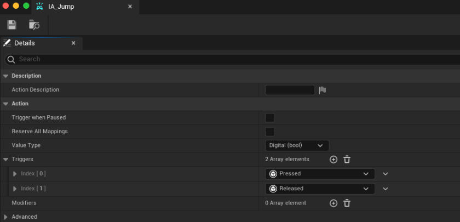Image resolution: width=460 pixels, height=222 pixels.
Task: Clear all Modifiers with trash icon
Action: pyautogui.click(x=347, y=203)
